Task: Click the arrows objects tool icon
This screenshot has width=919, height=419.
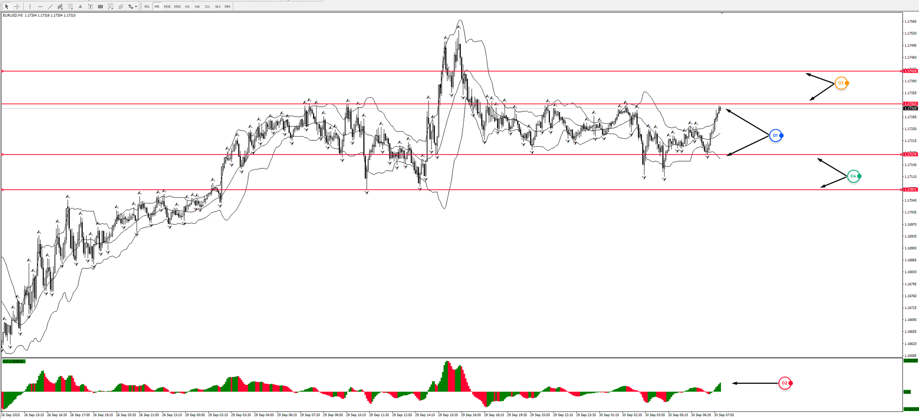Action: pyautogui.click(x=130, y=7)
